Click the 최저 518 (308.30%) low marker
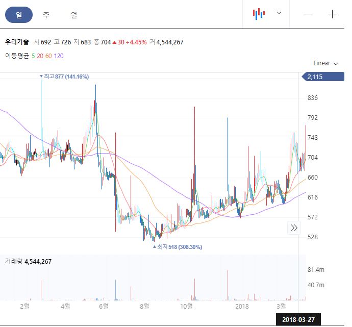352x327 pixels. (178, 247)
